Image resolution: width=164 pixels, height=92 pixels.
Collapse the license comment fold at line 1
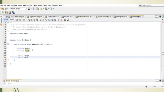(x=8, y=22)
